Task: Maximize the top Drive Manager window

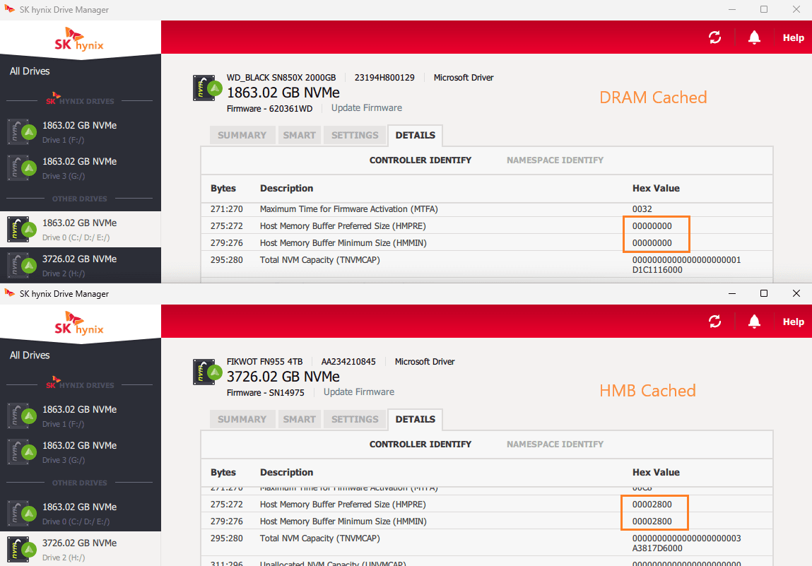Action: click(764, 9)
